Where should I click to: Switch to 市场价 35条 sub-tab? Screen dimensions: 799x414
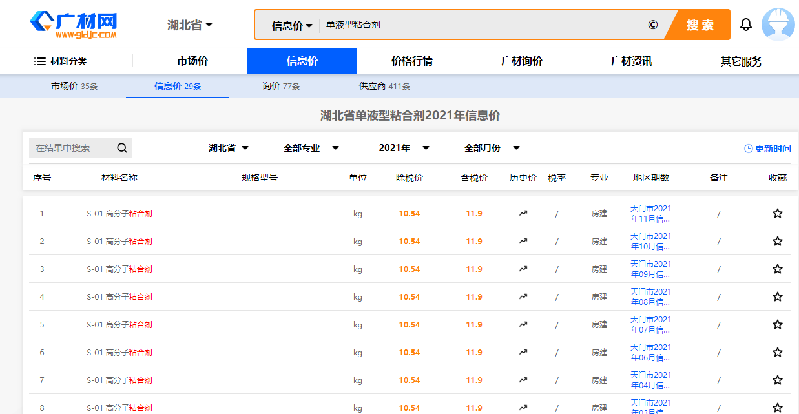(74, 86)
